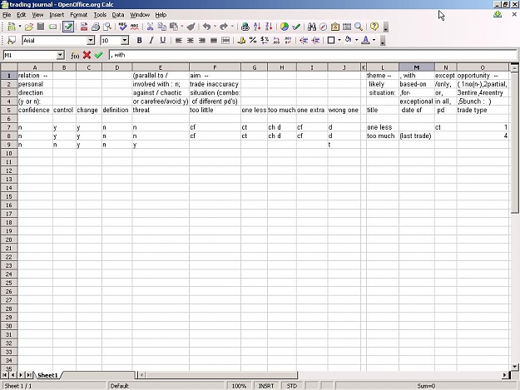The height and width of the screenshot is (390, 520).
Task: Cut selection with the scissors icon
Action: point(150,27)
